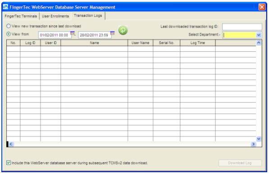Click the end date field 28/02/2011 23:59
The image size is (269, 174).
(x=94, y=35)
